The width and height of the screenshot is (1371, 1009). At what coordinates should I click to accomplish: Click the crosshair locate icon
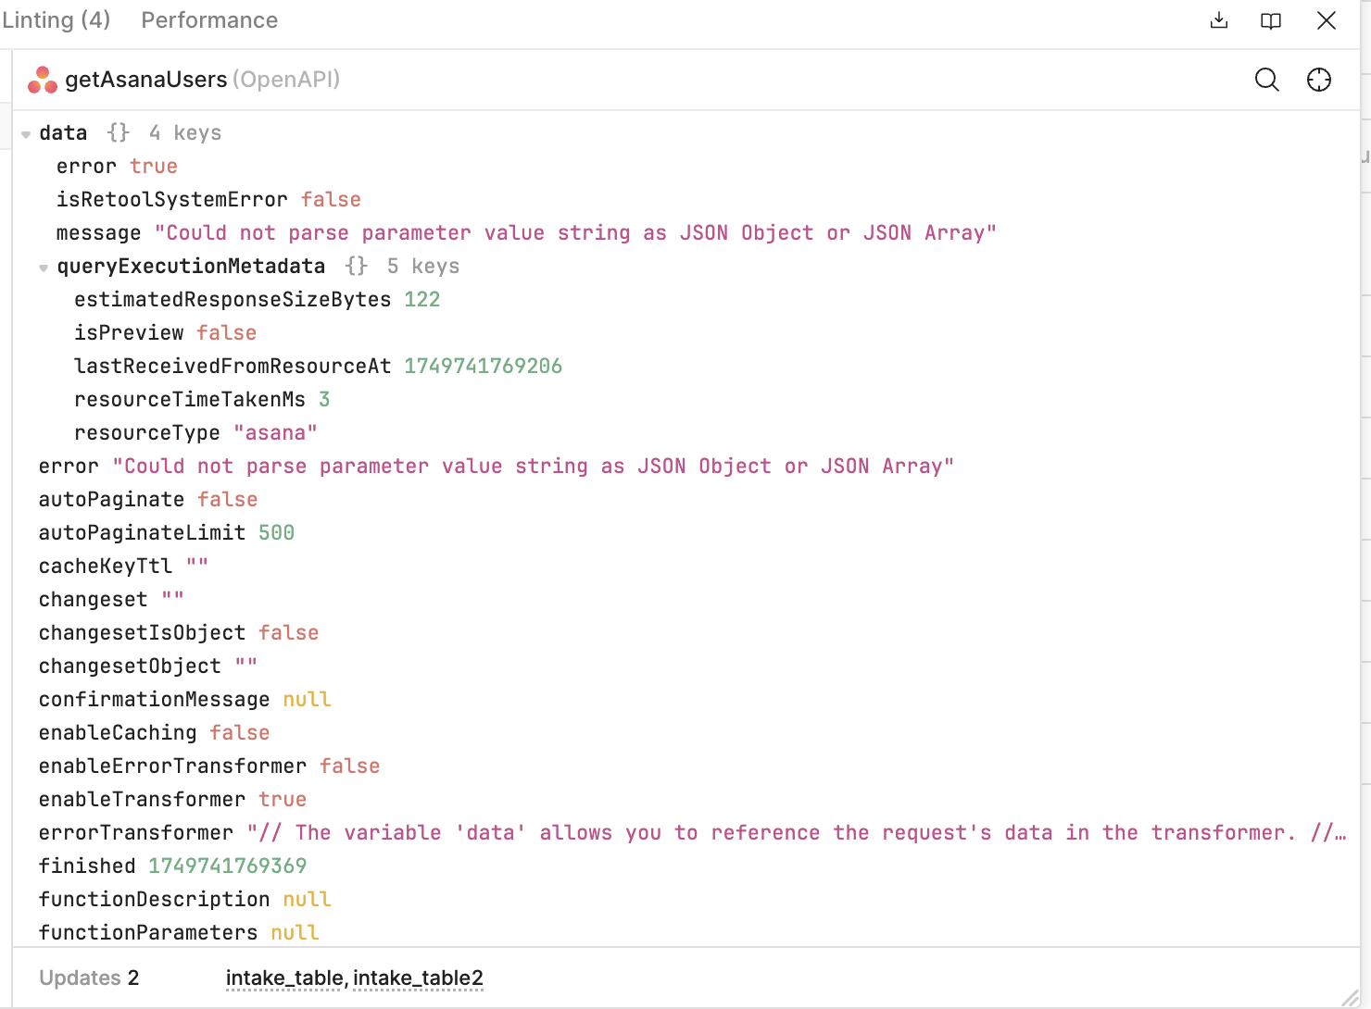pyautogui.click(x=1319, y=80)
